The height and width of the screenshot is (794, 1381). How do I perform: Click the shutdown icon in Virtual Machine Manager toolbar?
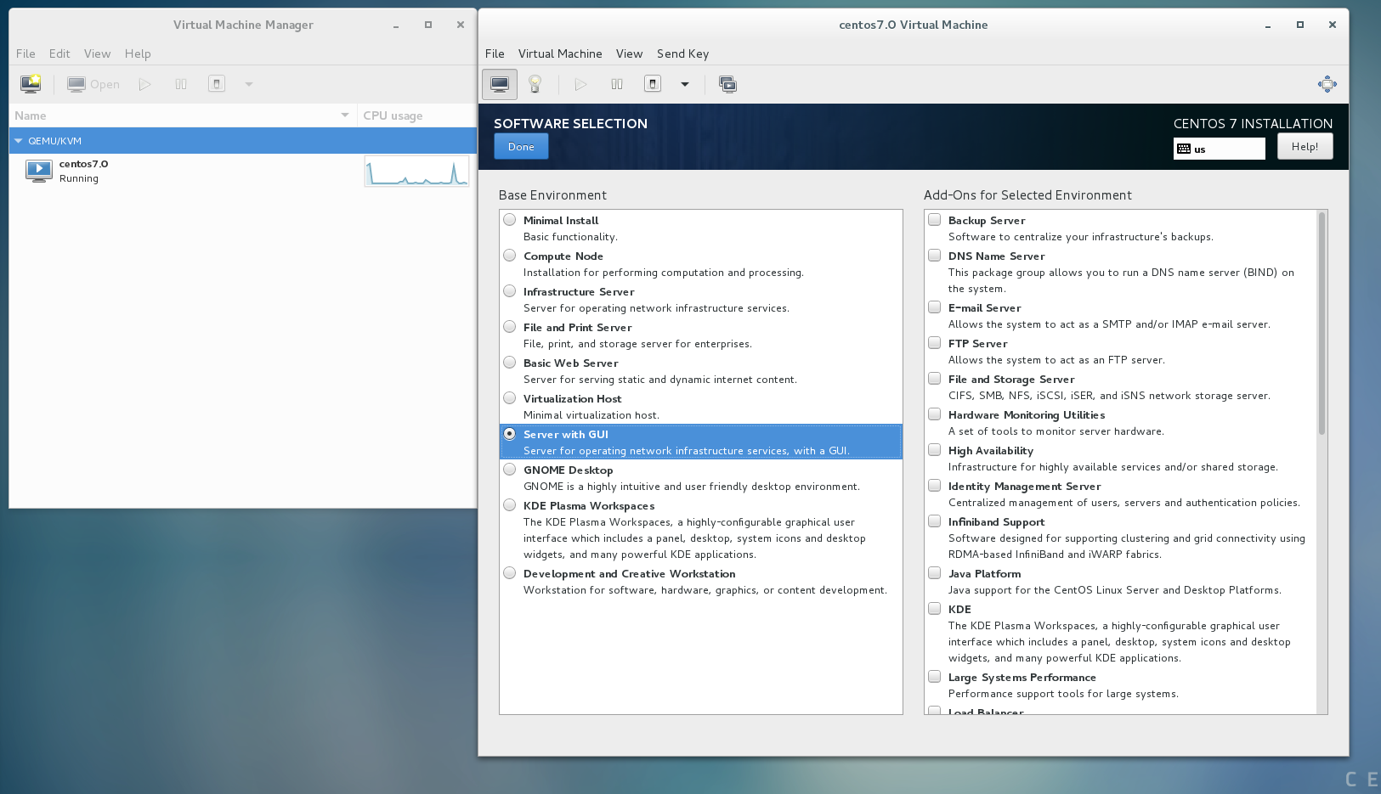[x=217, y=84]
